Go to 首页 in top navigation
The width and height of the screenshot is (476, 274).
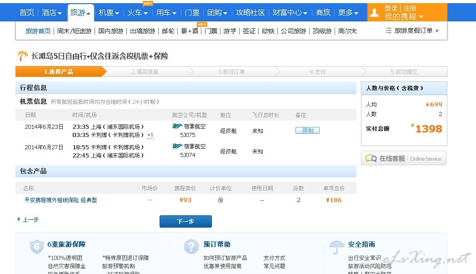pos(27,12)
